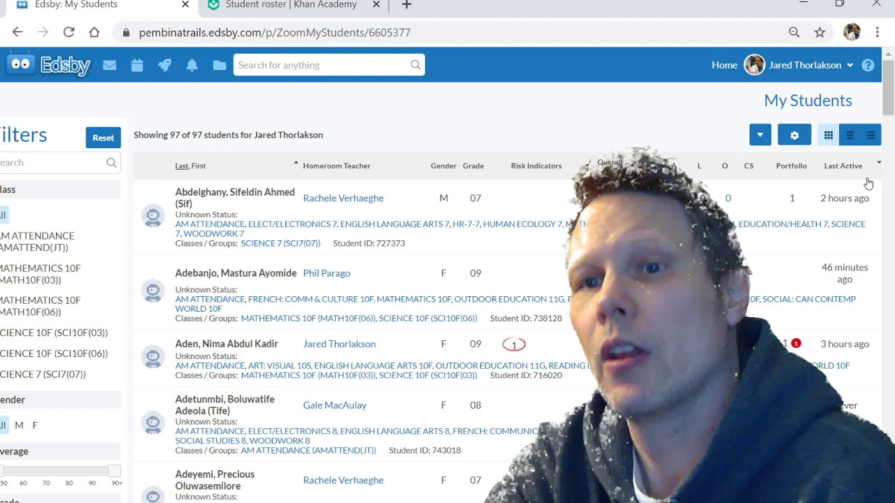This screenshot has height=503, width=895.
Task: Adjust the Average range slider handle
Action: 114,471
